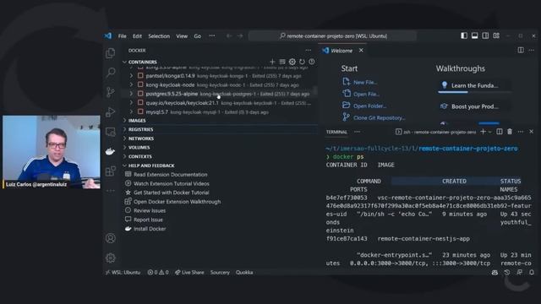Expand the pantsel/konga:0.14.9 container
The image size is (541, 304).
[131, 75]
